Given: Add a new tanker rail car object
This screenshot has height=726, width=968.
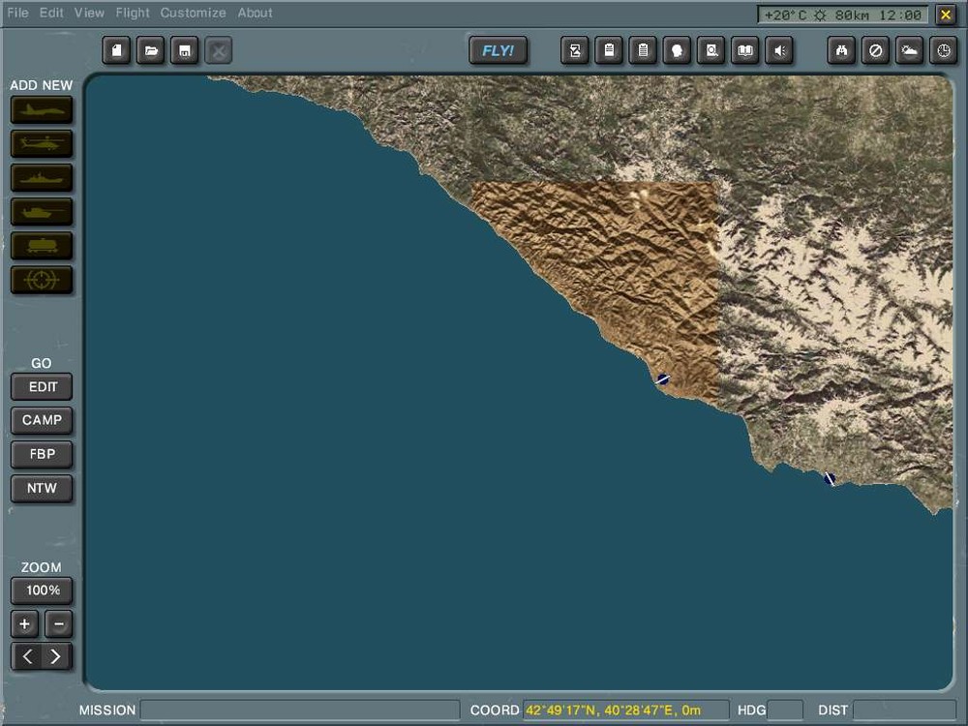Looking at the screenshot, I should coord(42,246).
